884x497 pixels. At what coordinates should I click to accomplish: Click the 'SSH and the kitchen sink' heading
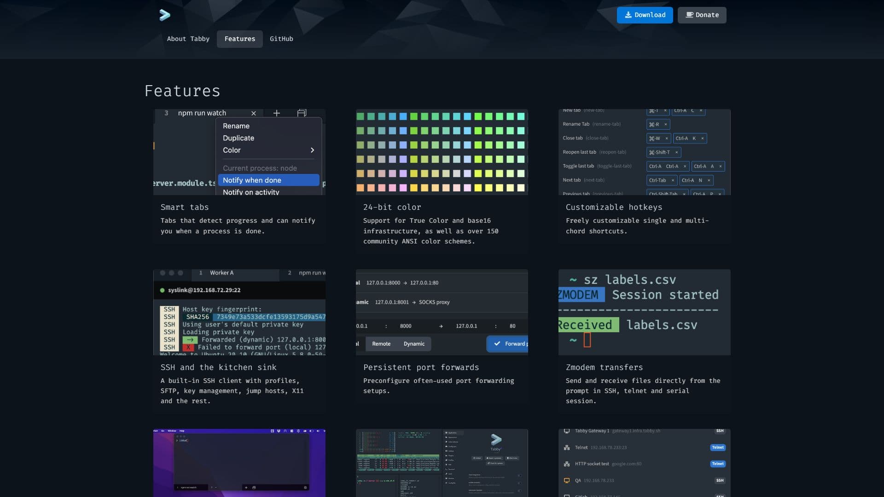coord(219,368)
